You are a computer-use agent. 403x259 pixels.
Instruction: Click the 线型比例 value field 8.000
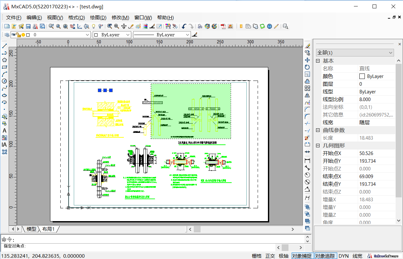(376, 99)
